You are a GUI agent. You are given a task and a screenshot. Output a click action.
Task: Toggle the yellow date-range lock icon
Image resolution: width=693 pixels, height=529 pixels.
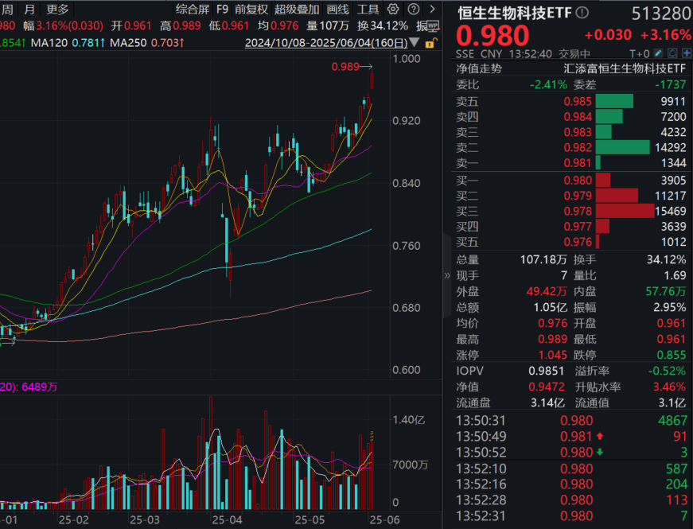(431, 43)
